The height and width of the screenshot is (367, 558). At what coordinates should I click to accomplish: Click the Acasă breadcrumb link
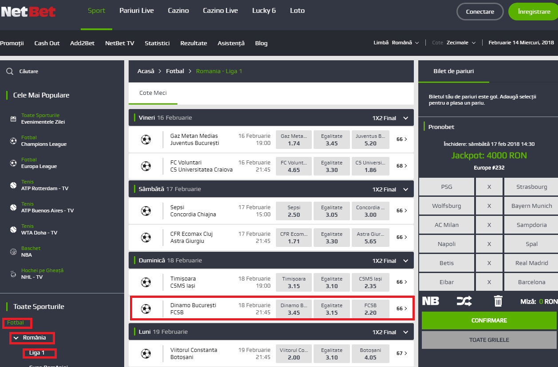click(146, 71)
